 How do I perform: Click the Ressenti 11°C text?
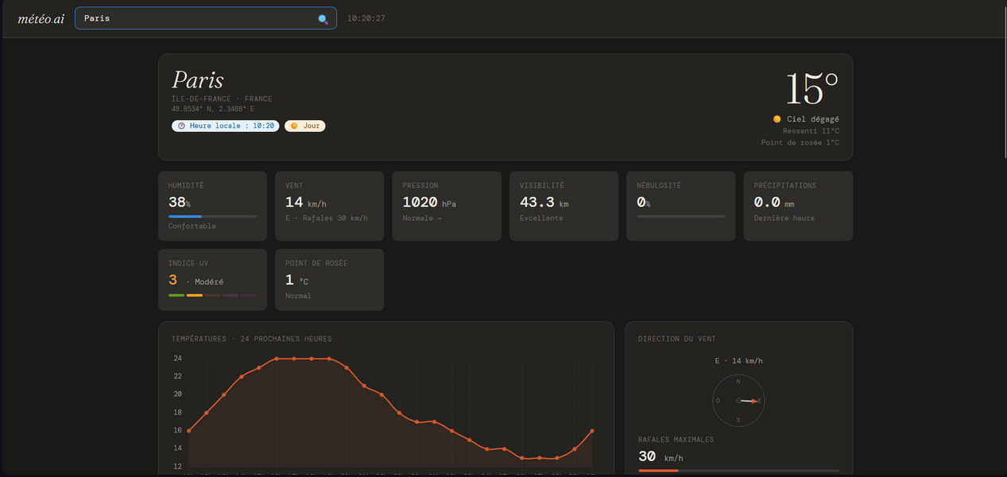tap(811, 131)
